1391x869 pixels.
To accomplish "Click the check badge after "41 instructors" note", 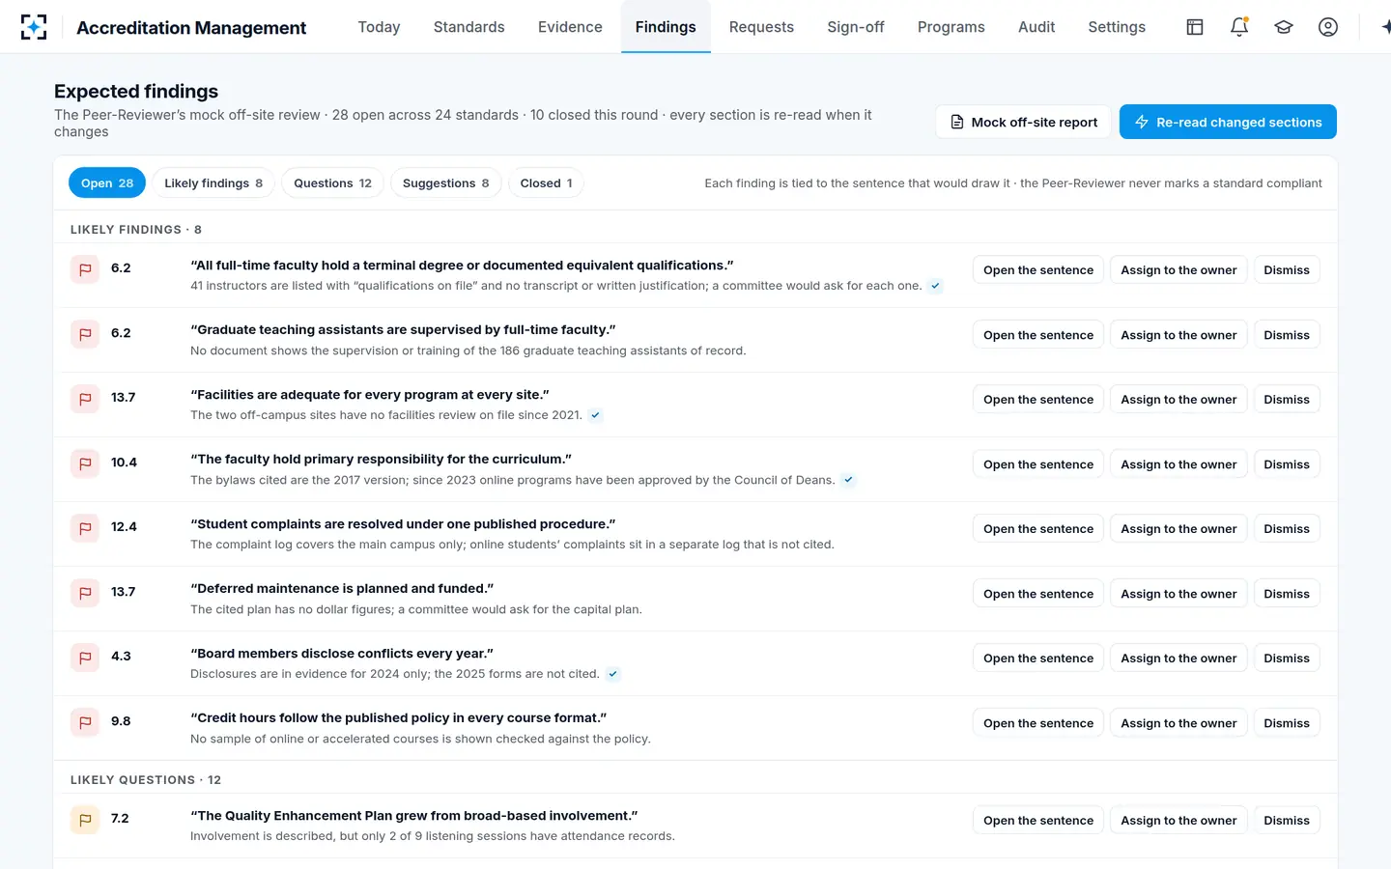I will [935, 286].
